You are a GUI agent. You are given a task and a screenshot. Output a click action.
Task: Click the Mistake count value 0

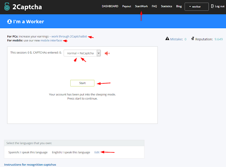click(x=185, y=39)
